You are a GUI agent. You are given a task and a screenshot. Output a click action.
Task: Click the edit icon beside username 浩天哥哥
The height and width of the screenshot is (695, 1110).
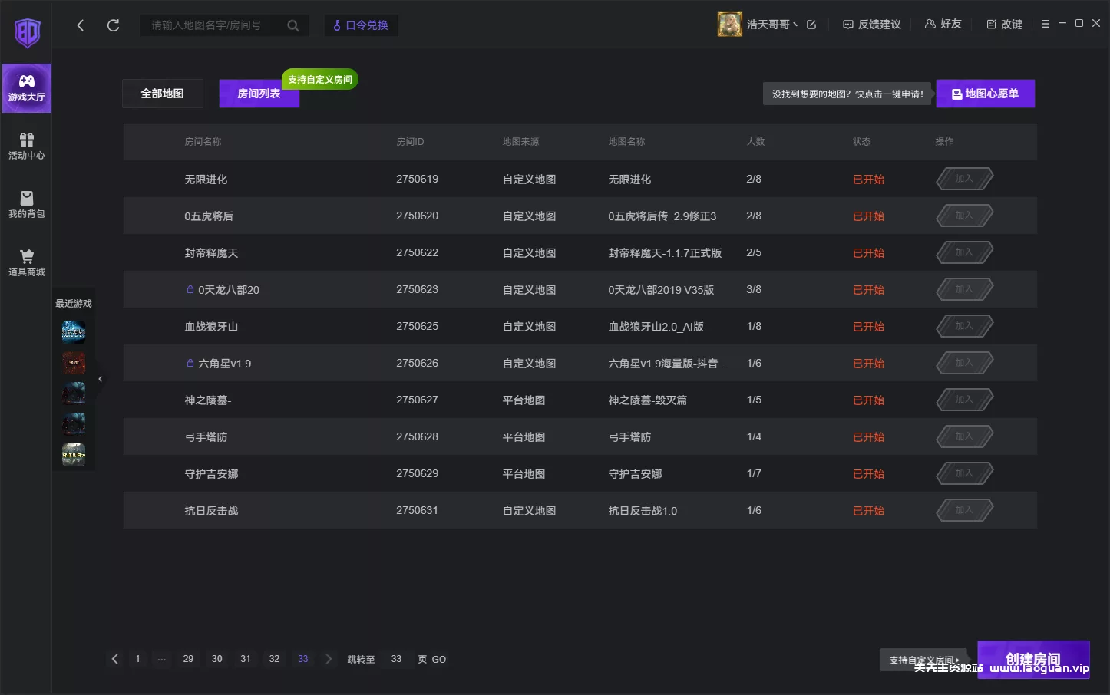click(811, 24)
